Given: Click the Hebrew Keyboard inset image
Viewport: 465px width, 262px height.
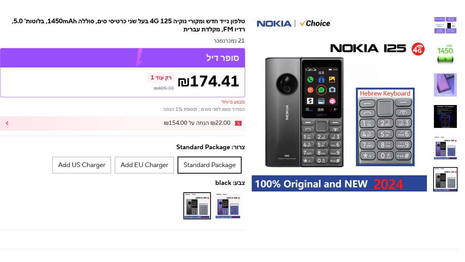Looking at the screenshot, I should point(385,127).
